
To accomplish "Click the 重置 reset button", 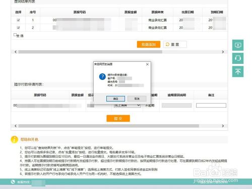I will pos(175,44).
